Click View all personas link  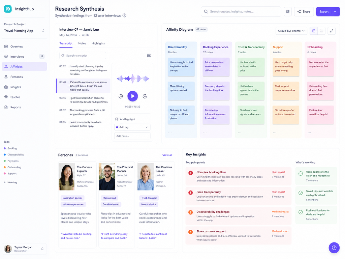167,155
